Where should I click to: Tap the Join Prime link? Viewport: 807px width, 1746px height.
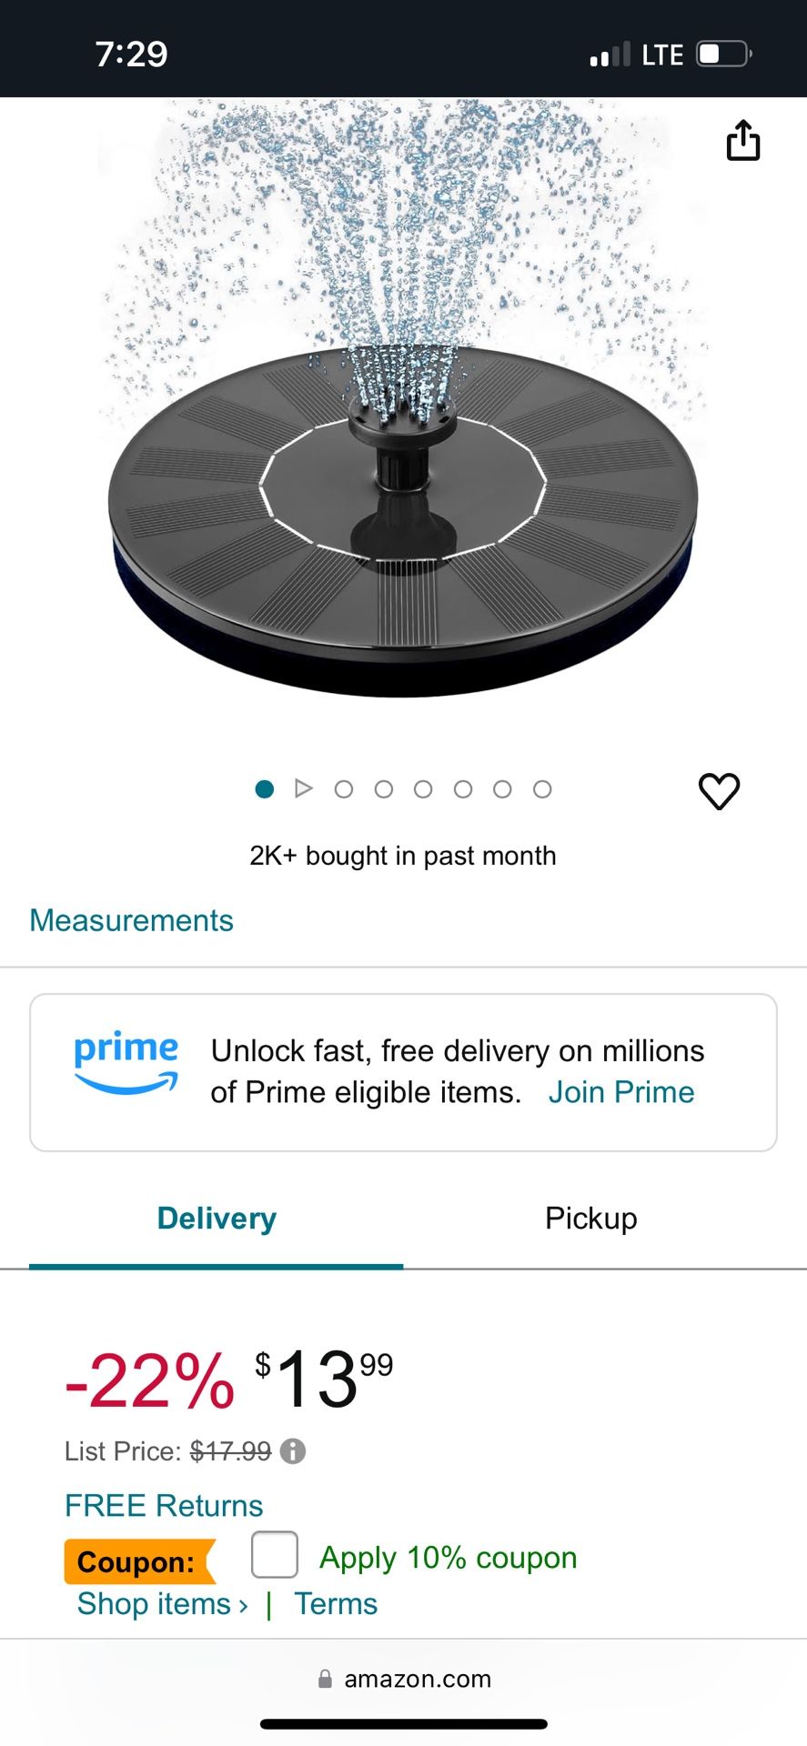click(621, 1092)
